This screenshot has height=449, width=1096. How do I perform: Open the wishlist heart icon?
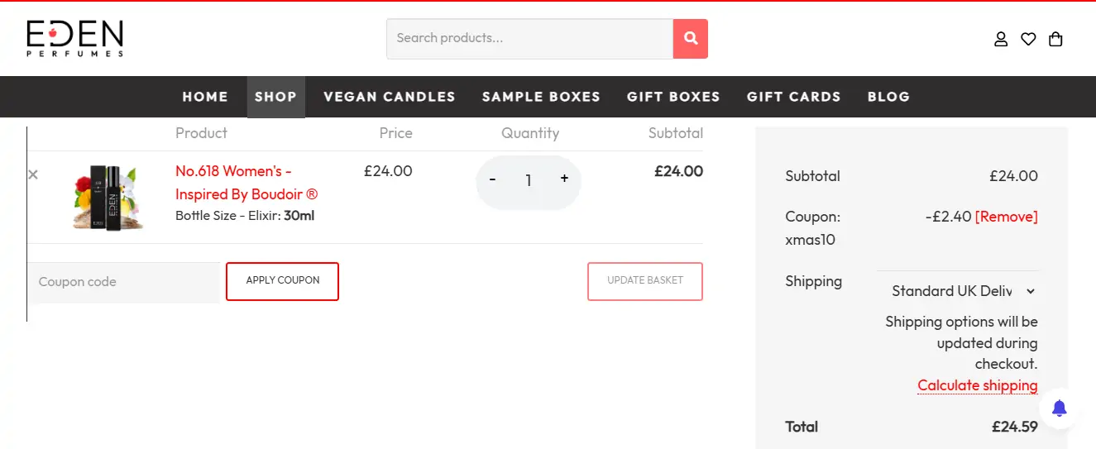[x=1028, y=39]
